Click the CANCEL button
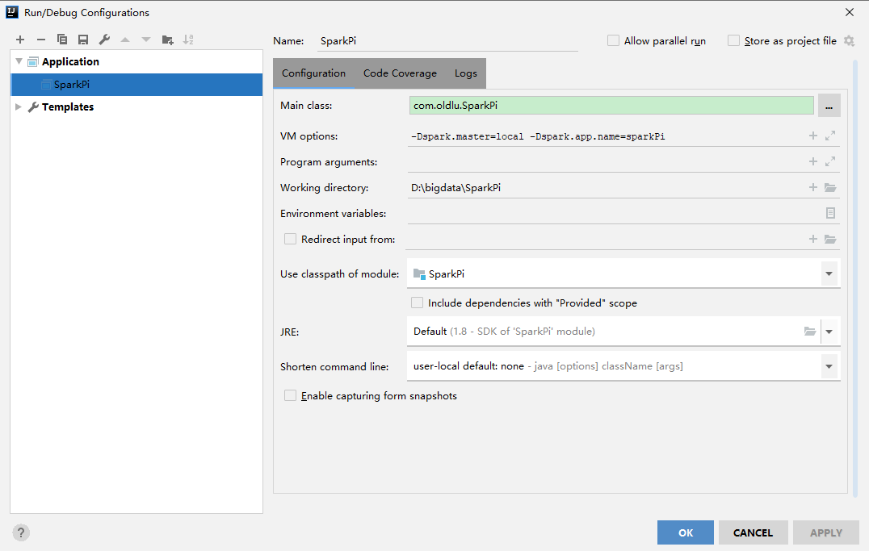869x551 pixels. 753,532
